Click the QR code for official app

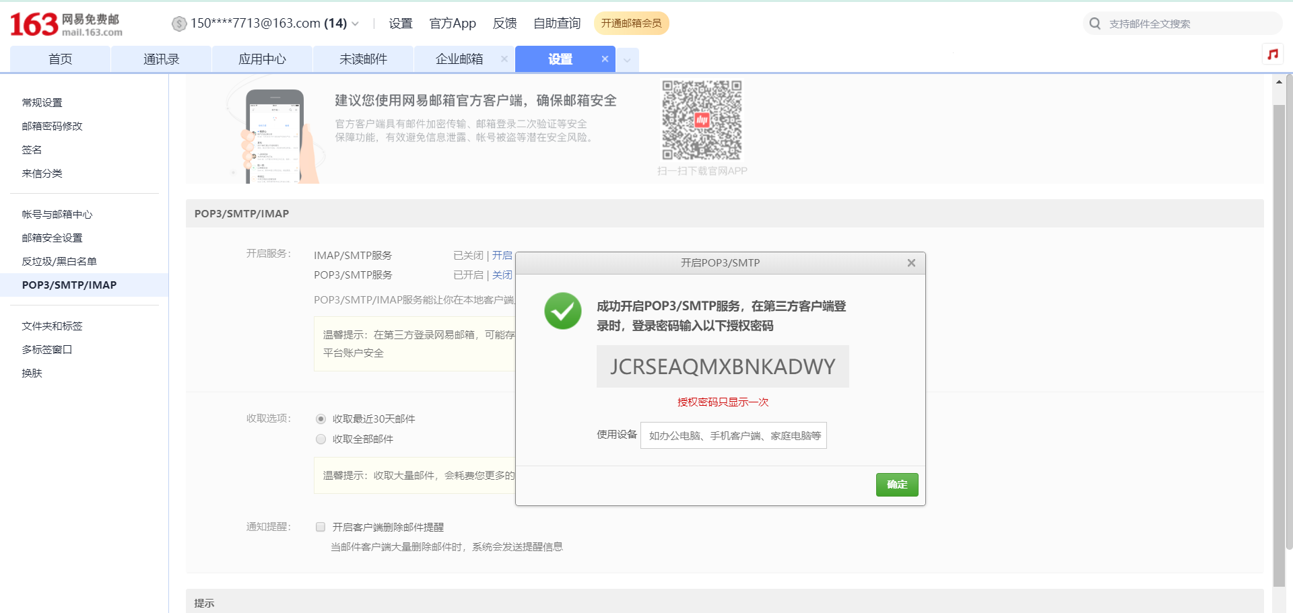(x=702, y=120)
